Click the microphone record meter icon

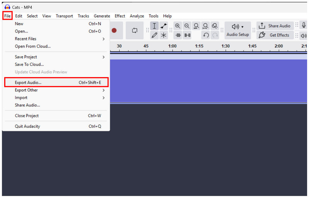point(304,25)
